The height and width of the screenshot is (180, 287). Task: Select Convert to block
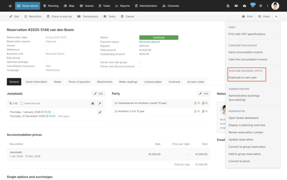coord(239,161)
